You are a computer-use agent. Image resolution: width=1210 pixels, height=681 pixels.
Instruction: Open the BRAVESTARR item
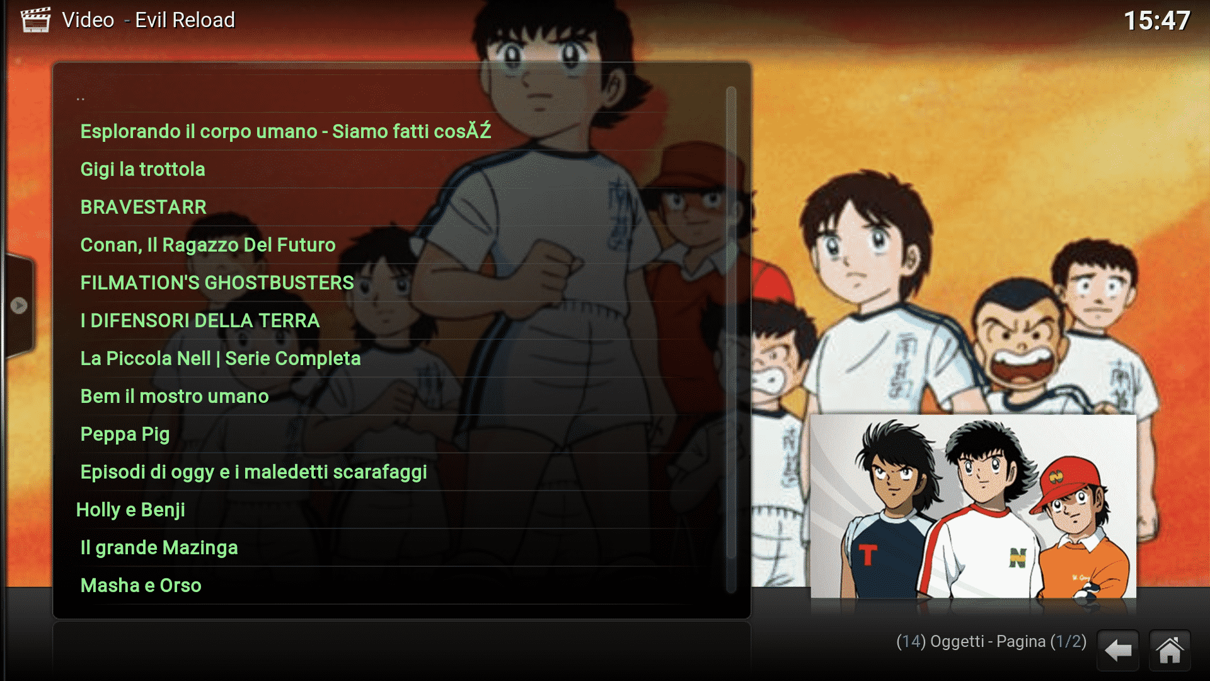(391, 207)
